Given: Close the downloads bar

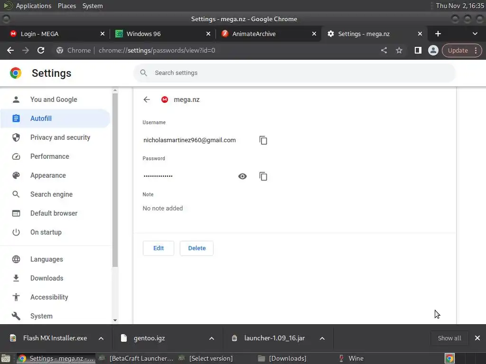Looking at the screenshot, I should pos(477,338).
